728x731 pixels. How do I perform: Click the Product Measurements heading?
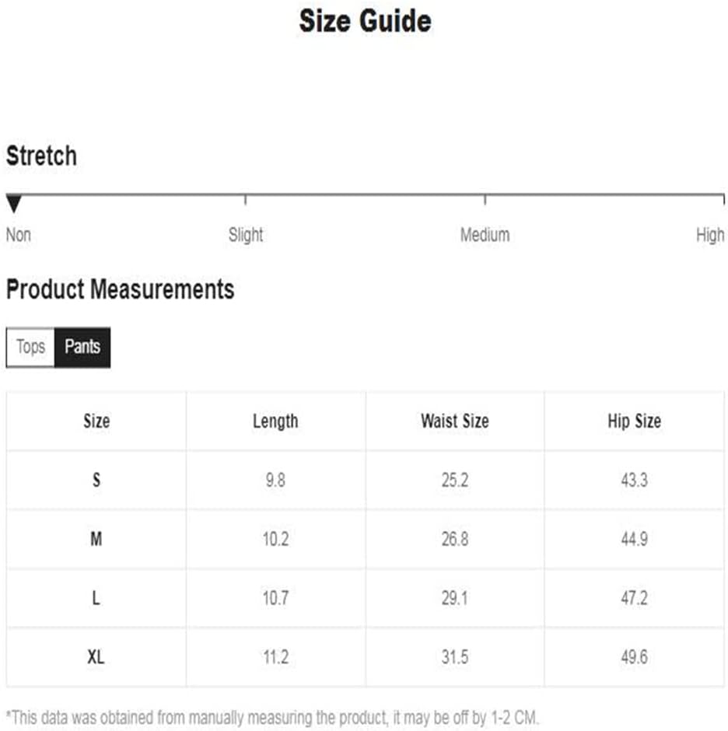point(121,289)
